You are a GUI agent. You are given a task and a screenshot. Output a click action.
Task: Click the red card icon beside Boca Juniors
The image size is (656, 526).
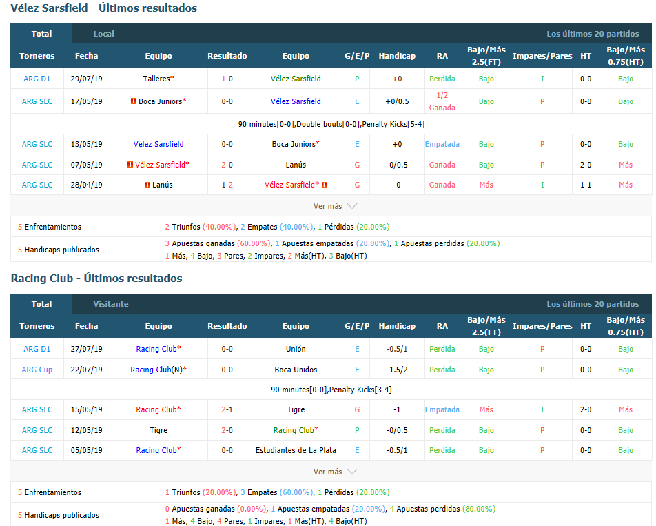click(x=134, y=101)
